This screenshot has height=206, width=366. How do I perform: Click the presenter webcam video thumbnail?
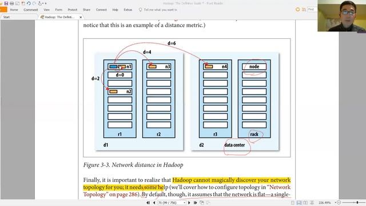click(x=342, y=16)
